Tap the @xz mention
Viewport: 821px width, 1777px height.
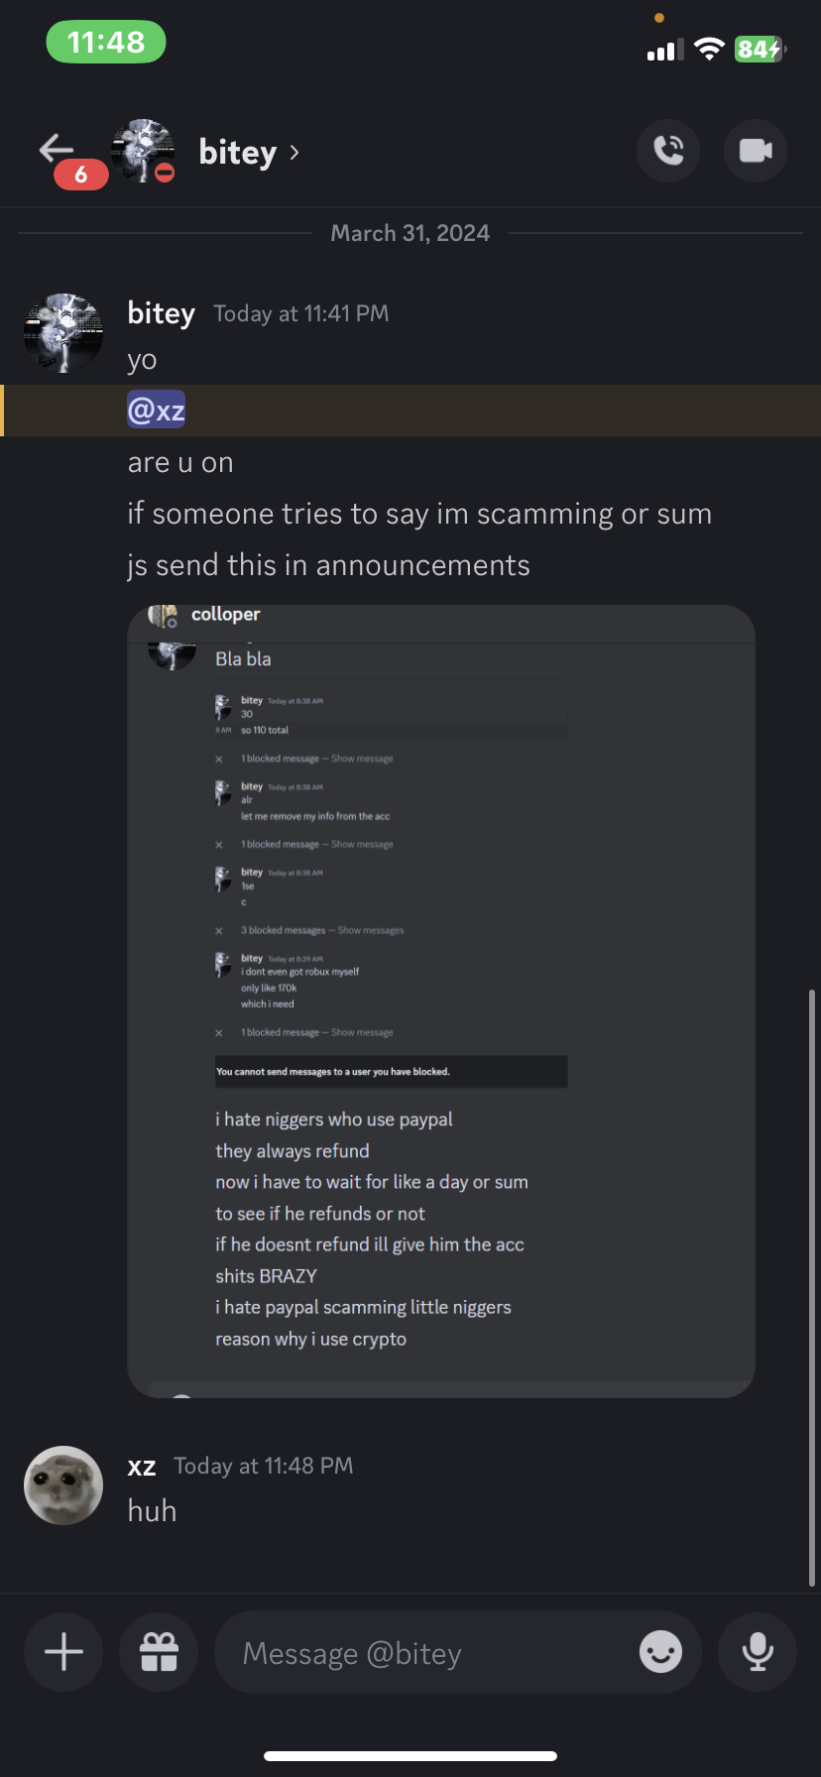click(x=157, y=411)
